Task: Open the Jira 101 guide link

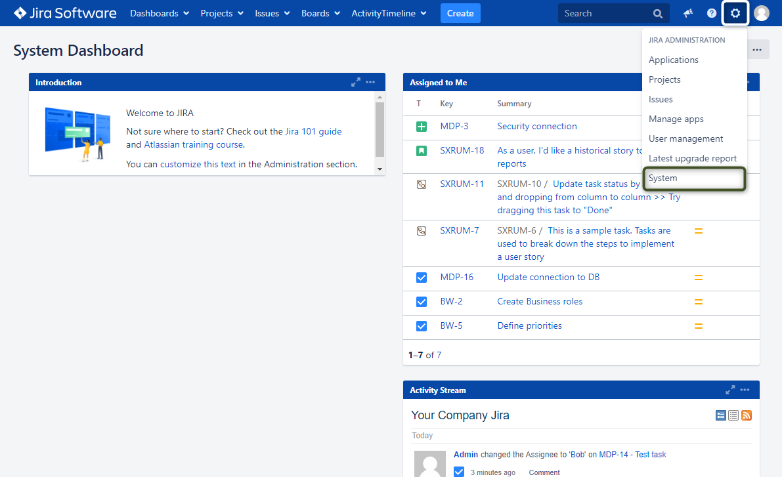Action: [x=313, y=132]
